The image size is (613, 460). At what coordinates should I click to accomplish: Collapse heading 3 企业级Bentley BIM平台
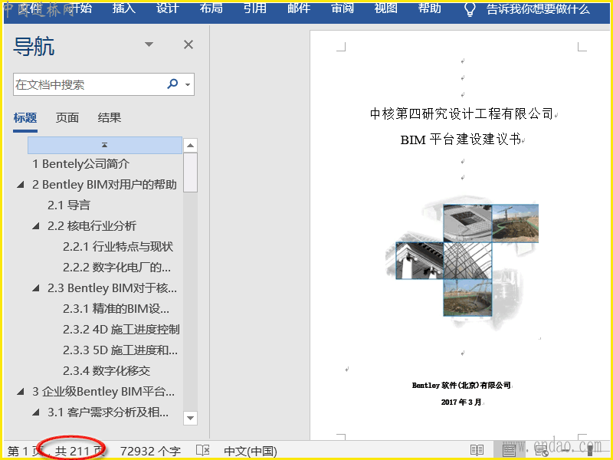21,392
